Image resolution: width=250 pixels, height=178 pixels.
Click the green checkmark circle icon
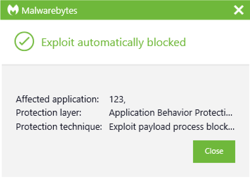click(x=24, y=42)
